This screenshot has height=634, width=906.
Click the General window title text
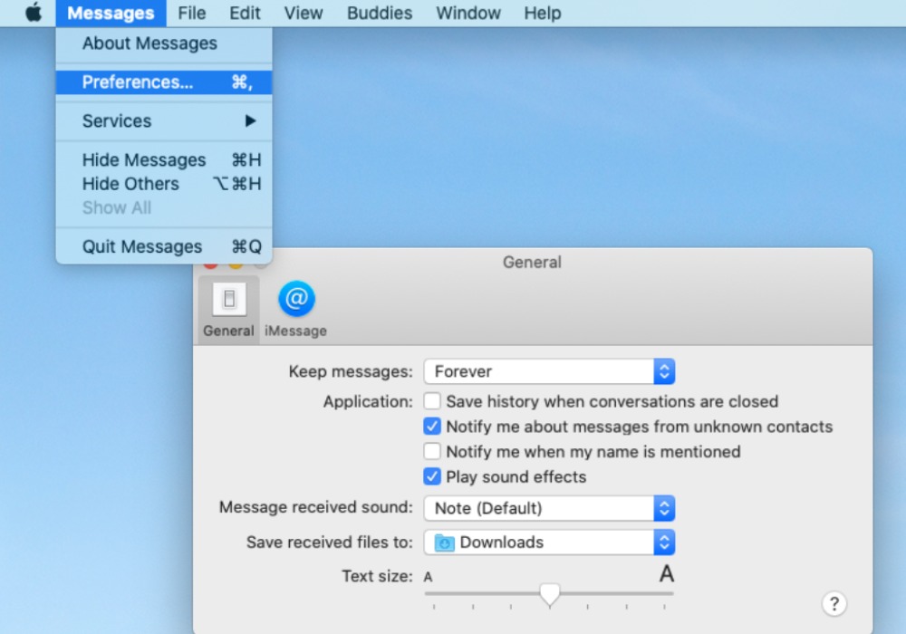tap(532, 262)
